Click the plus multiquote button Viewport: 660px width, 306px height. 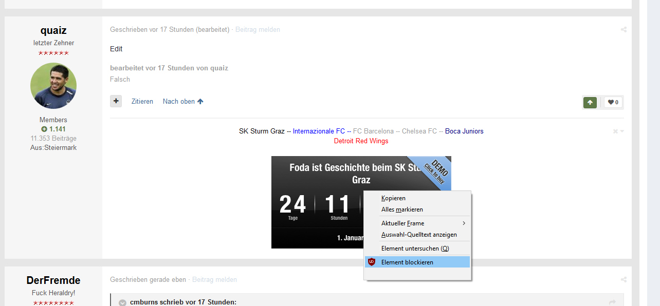click(116, 101)
